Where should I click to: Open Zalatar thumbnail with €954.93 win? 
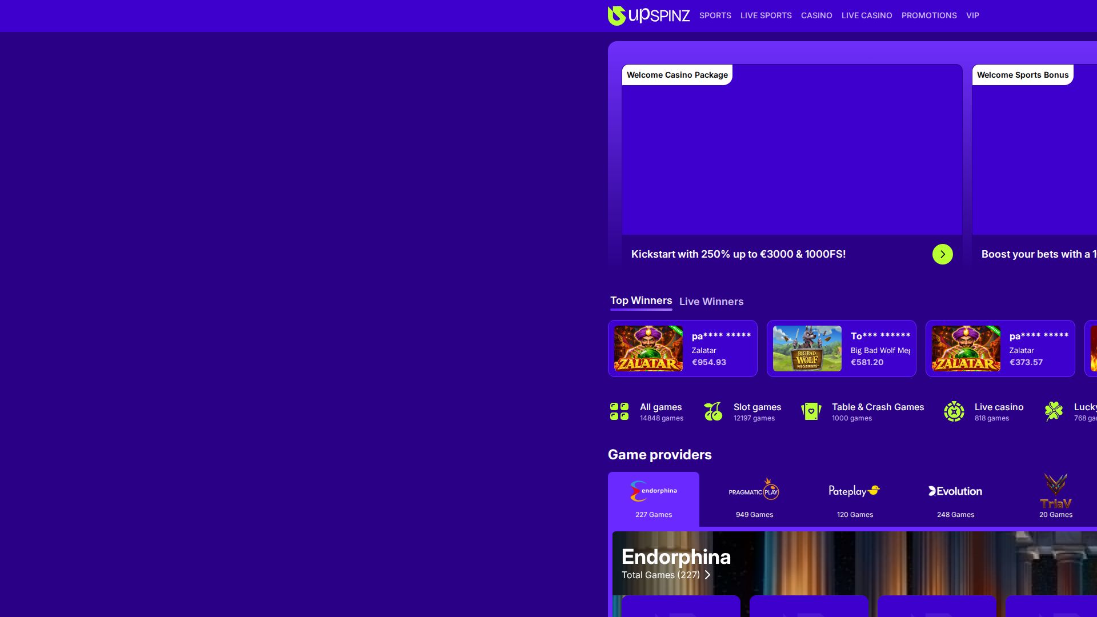648,348
